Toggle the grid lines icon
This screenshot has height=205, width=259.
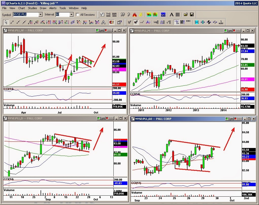[x=178, y=14]
